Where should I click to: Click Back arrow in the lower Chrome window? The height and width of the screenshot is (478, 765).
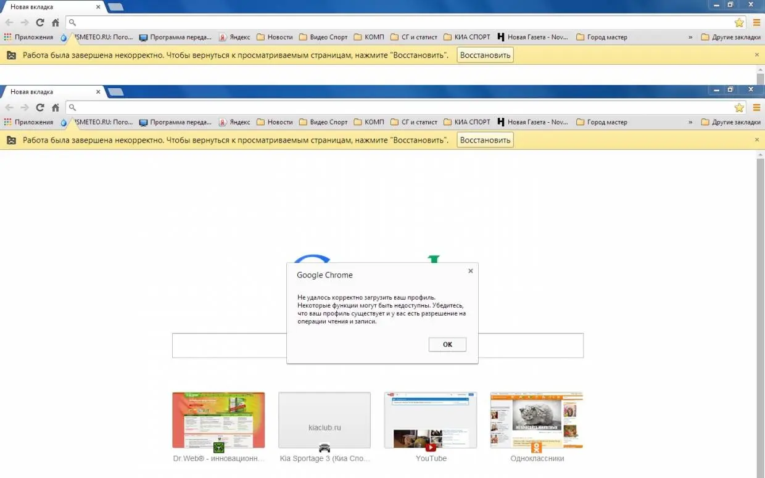[x=9, y=108]
